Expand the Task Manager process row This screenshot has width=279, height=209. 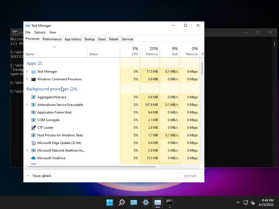(x=27, y=72)
